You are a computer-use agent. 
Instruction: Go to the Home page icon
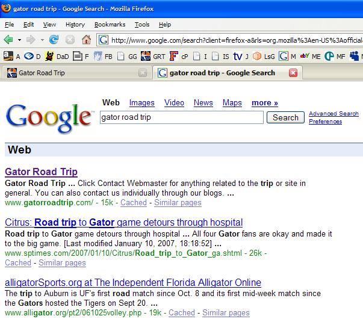86,40
